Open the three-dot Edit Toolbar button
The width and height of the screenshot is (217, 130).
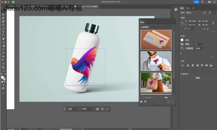click(x=3, y=93)
